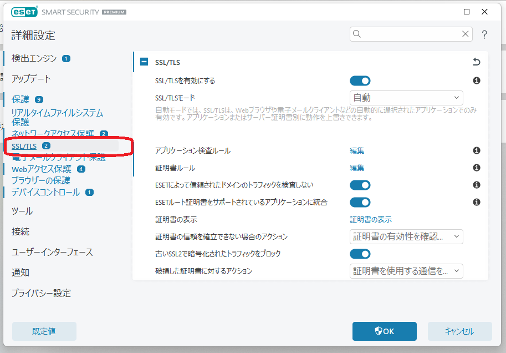Select ユーザーインターフェース in sidebar

pyautogui.click(x=52, y=252)
